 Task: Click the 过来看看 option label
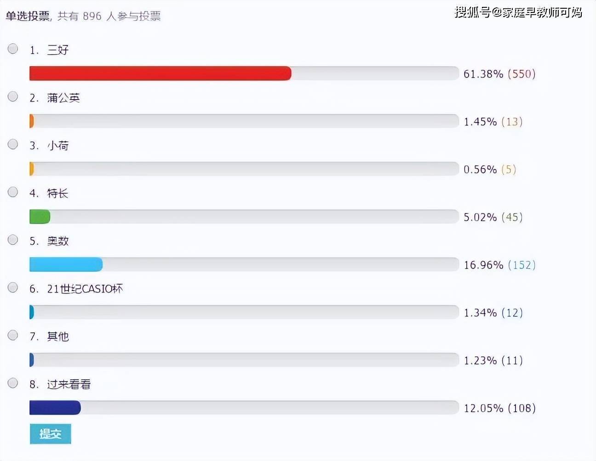click(69, 384)
